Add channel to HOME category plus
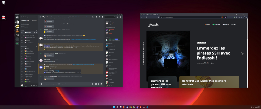261x109 pixels. coord(37,30)
